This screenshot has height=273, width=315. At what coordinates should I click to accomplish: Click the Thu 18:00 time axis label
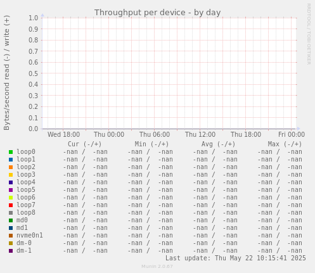tap(246, 134)
